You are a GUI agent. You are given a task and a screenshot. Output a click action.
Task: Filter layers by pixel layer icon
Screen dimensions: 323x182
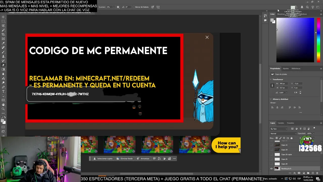click(292, 129)
